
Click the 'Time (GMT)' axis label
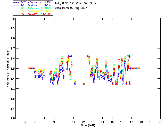88,126
